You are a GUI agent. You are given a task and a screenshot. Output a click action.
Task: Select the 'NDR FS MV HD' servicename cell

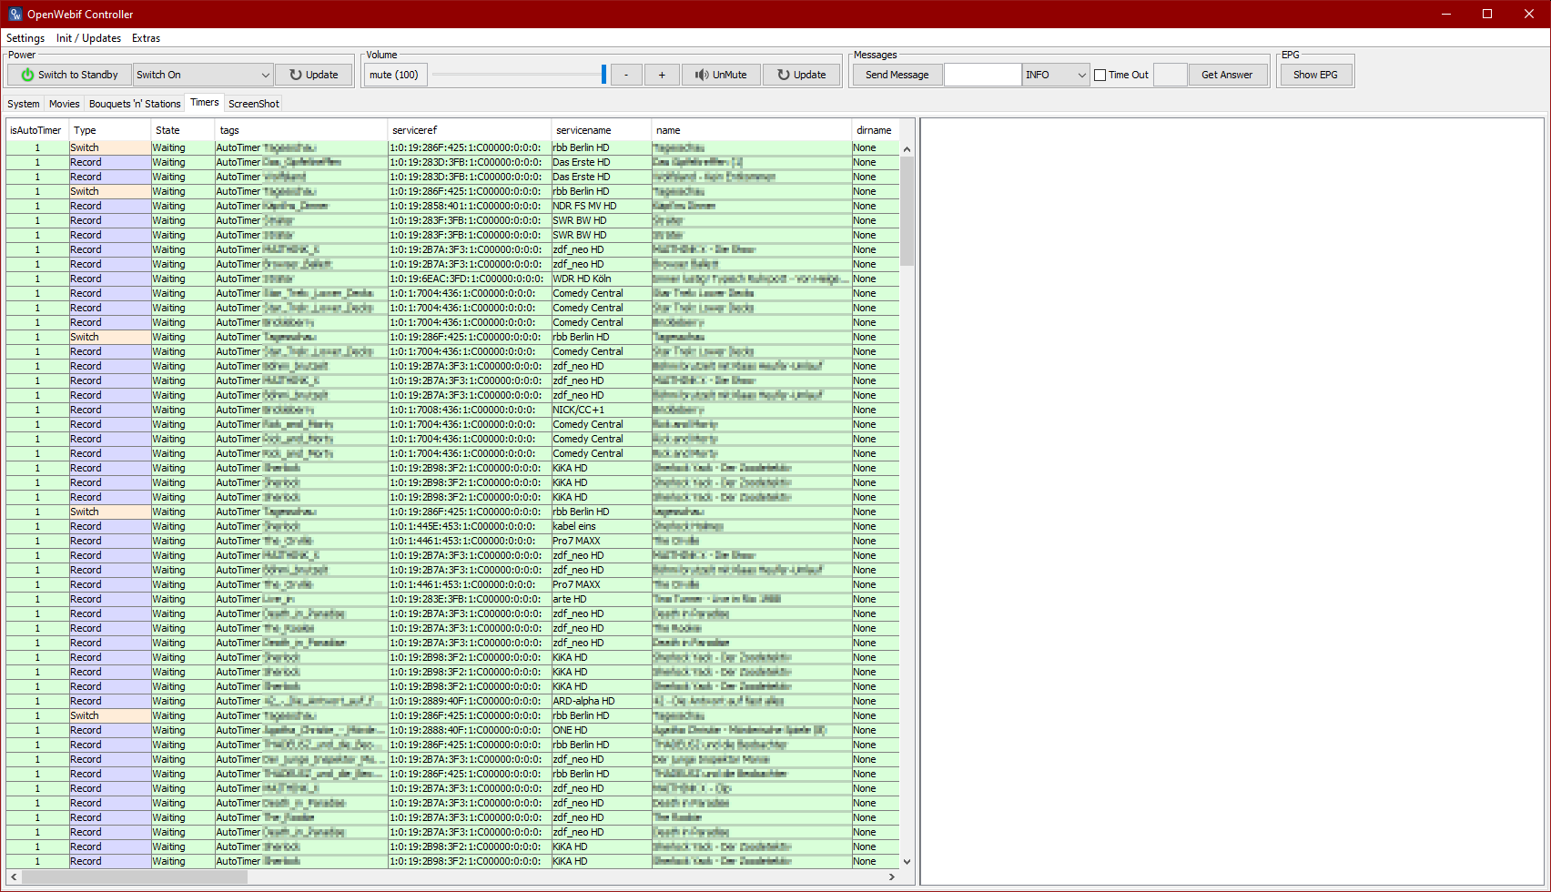click(x=602, y=206)
